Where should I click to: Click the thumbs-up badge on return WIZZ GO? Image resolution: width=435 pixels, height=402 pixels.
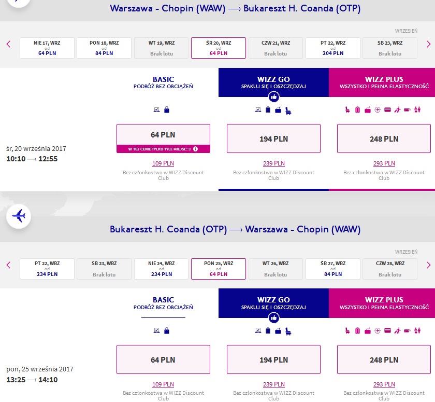click(x=274, y=318)
